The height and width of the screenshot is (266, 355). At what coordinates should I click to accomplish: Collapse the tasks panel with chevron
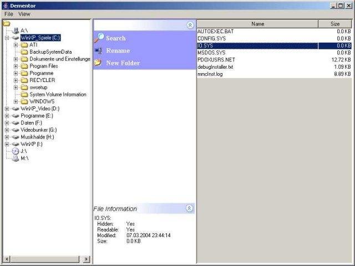click(190, 25)
